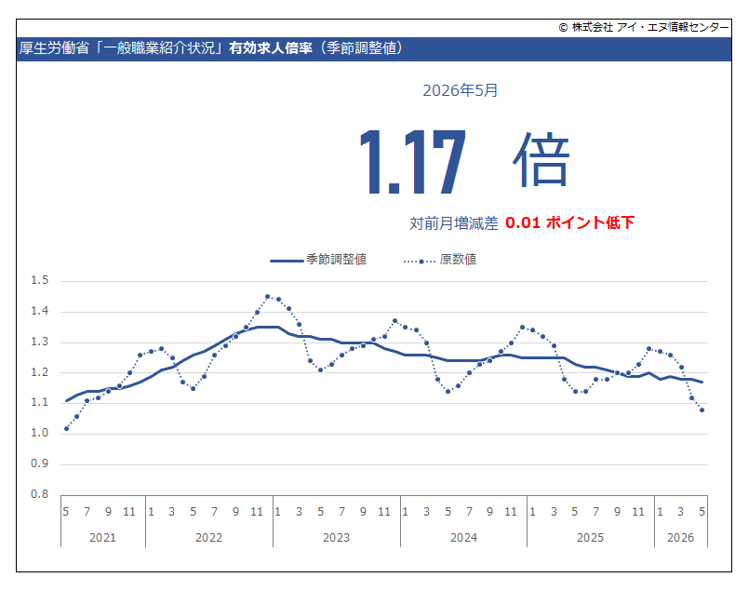Click the 1.5 y-axis label
This screenshot has height=591, width=748.
click(x=40, y=280)
